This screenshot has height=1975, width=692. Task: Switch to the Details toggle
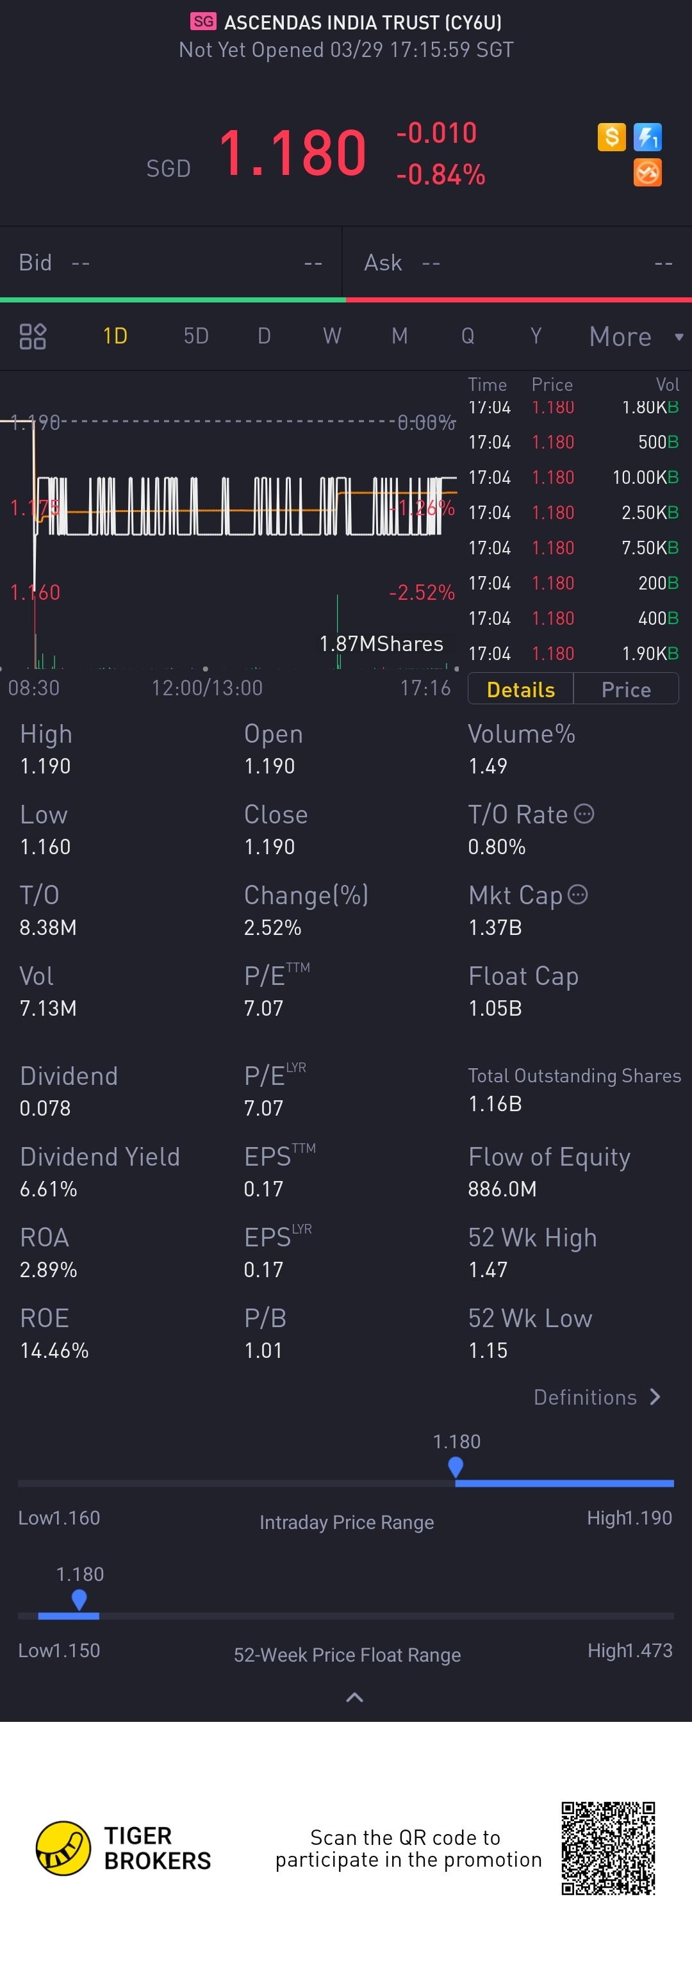(520, 690)
